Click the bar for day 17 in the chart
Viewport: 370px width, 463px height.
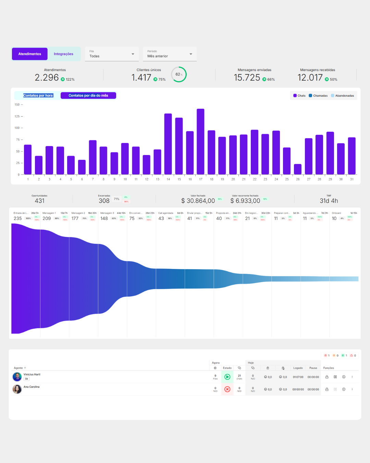pyautogui.click(x=200, y=142)
